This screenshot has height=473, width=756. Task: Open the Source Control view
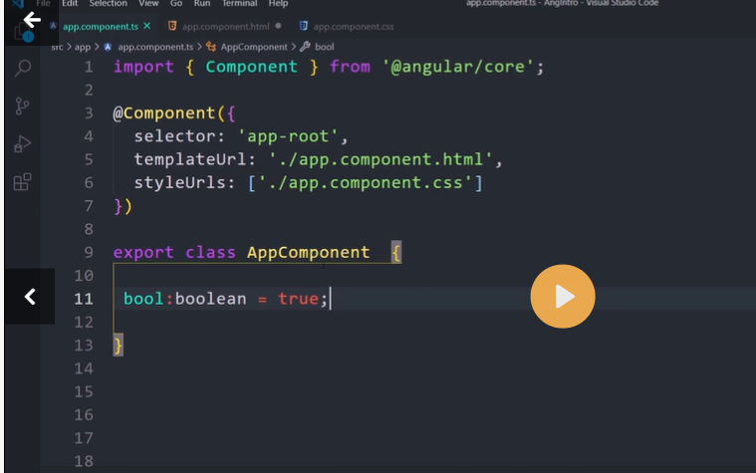23,107
